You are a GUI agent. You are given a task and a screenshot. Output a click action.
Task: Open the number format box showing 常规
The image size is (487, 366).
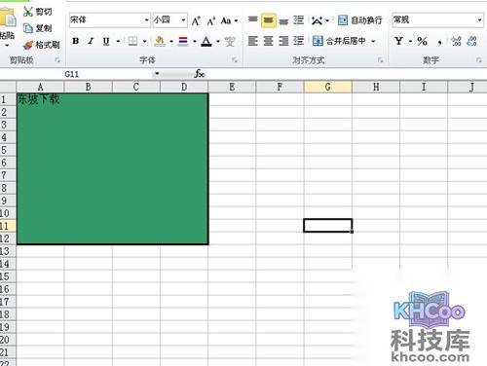[437, 20]
